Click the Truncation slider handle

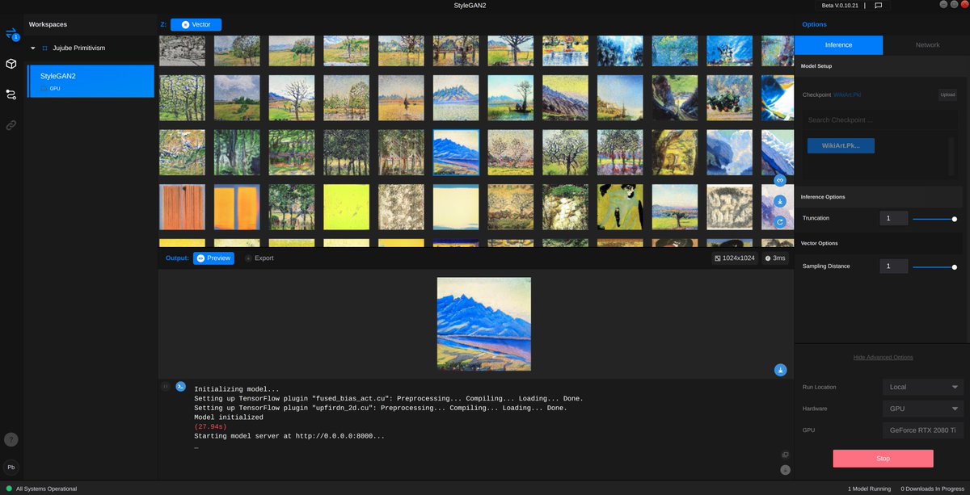955,219
